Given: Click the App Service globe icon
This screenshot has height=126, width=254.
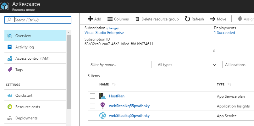Looking at the screenshot, I should pyautogui.click(x=103, y=116).
